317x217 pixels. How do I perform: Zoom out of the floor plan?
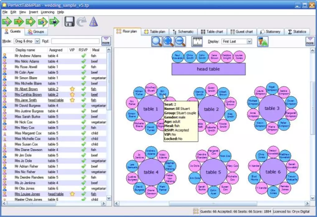(180, 41)
